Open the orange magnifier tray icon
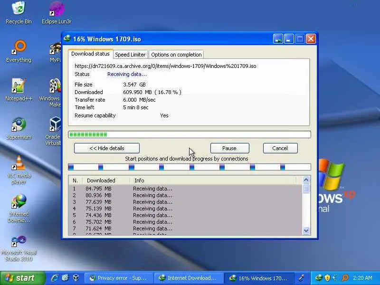This screenshot has height=285, width=380. [x=345, y=278]
